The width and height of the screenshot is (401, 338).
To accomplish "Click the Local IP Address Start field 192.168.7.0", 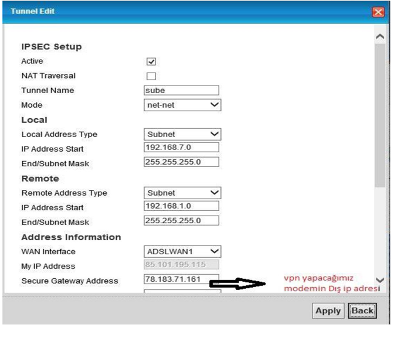I will coord(181,148).
